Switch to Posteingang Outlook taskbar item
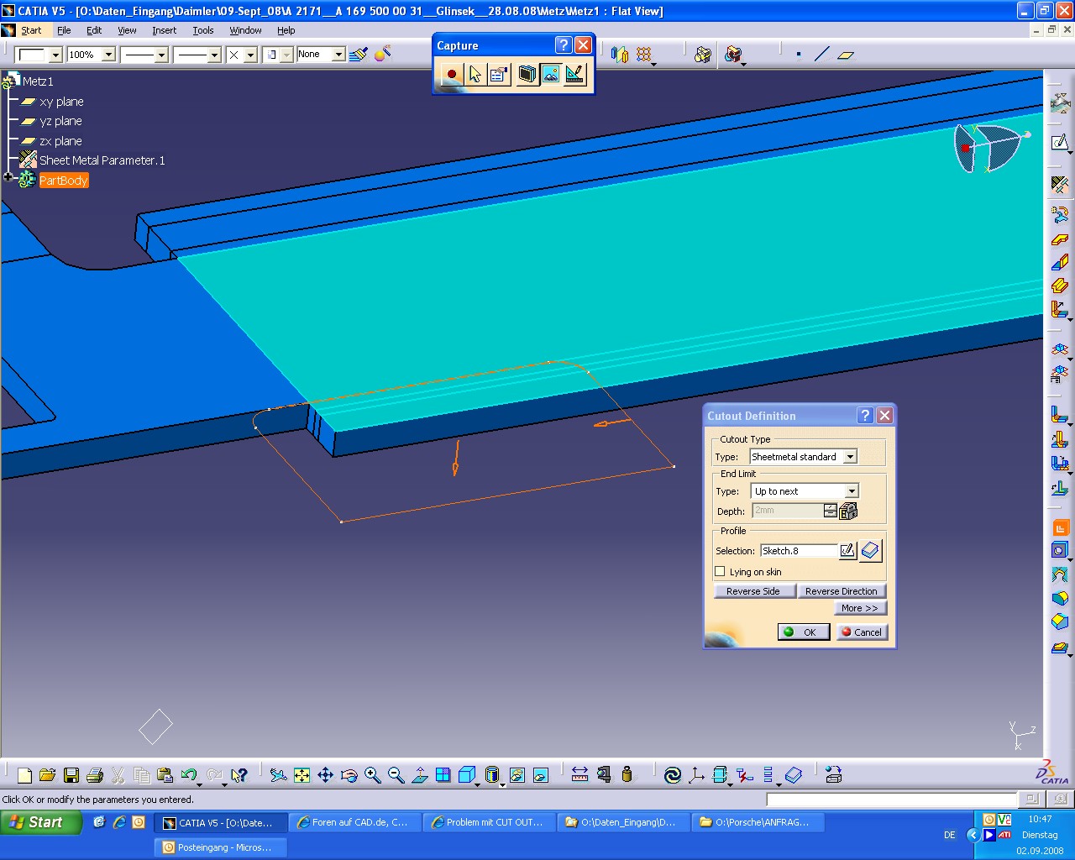Image resolution: width=1075 pixels, height=860 pixels. (x=220, y=847)
